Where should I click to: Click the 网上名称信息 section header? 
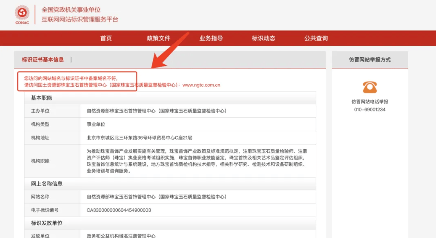pyautogui.click(x=47, y=184)
